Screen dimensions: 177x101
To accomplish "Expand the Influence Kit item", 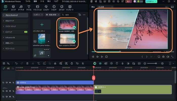I will tap(15, 37).
